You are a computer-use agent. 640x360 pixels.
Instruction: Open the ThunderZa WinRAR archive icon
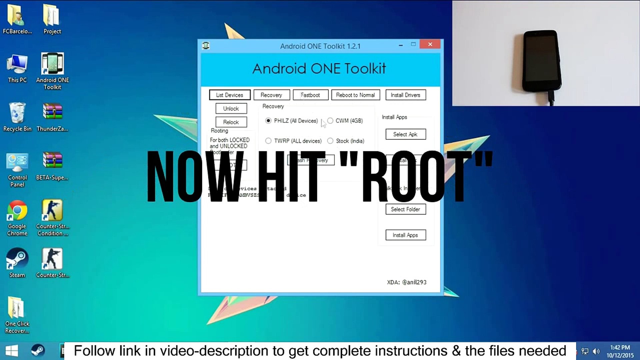tap(52, 112)
